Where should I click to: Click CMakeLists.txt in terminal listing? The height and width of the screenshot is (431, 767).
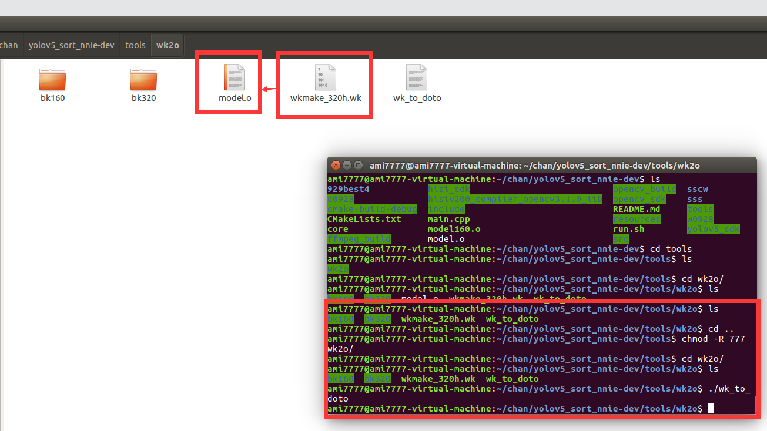coord(364,219)
